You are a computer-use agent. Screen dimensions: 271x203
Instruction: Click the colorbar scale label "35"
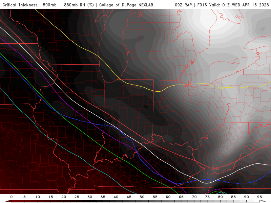point(103,197)
